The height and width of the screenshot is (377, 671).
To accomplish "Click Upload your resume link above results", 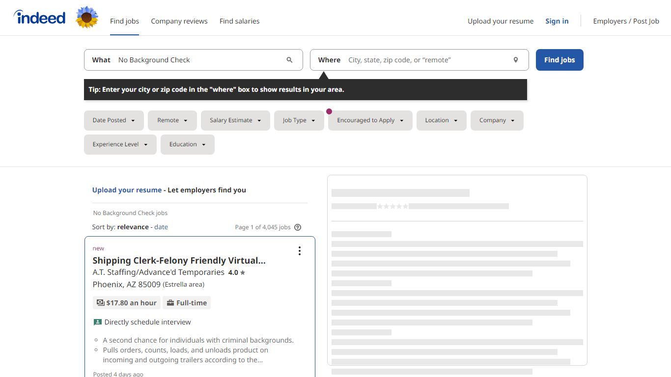I will click(127, 190).
